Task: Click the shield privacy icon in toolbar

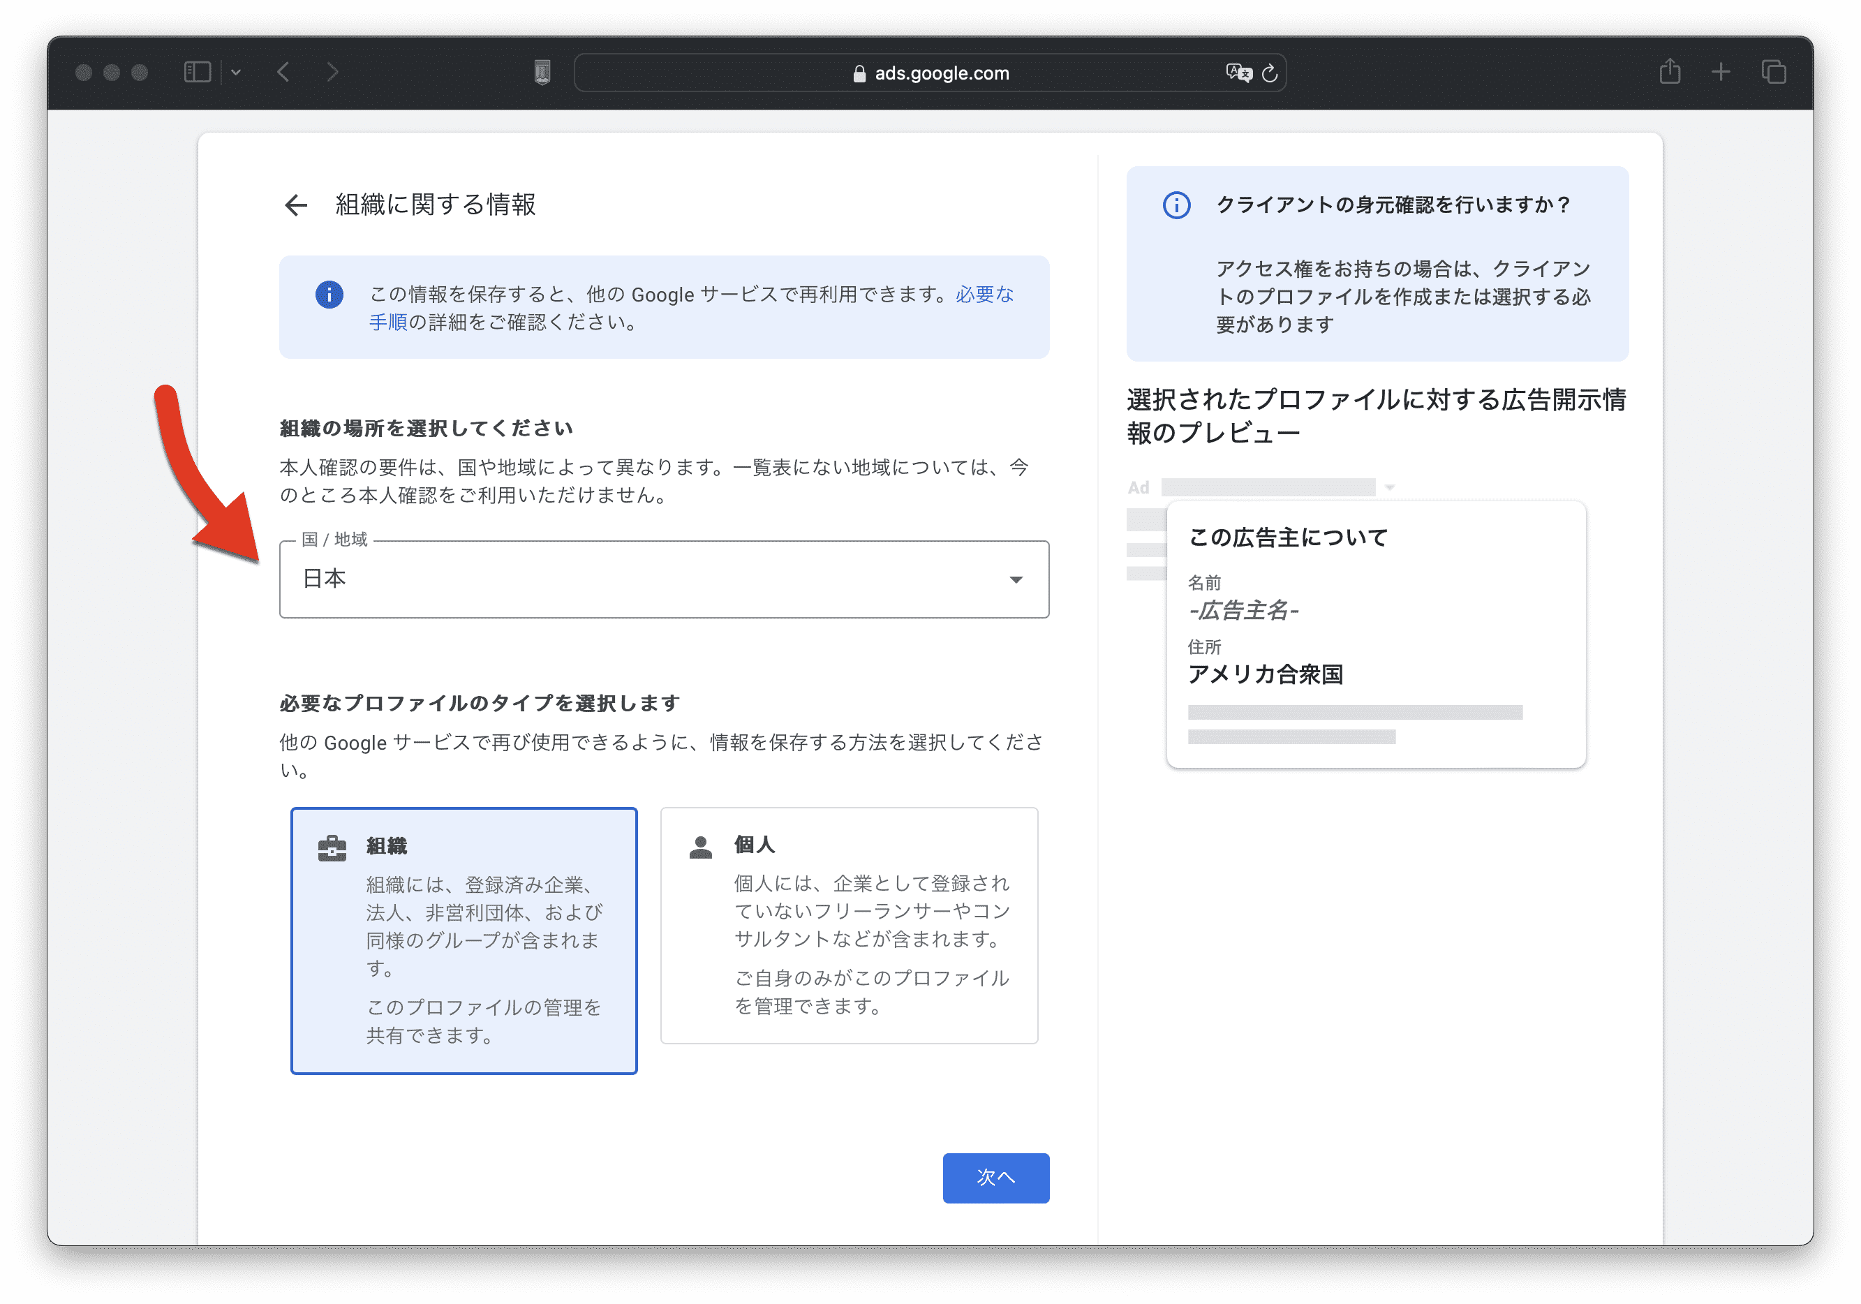Action: coord(542,72)
